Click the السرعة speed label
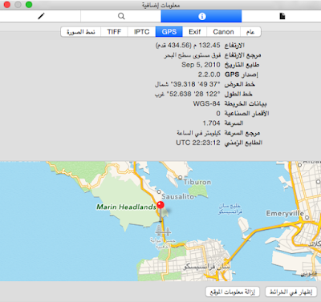The image size is (321, 302). point(234,123)
